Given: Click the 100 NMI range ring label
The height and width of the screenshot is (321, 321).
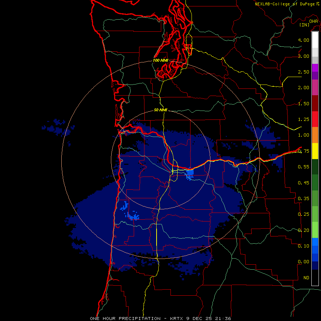Looking at the screenshot, I should pyautogui.click(x=160, y=60).
